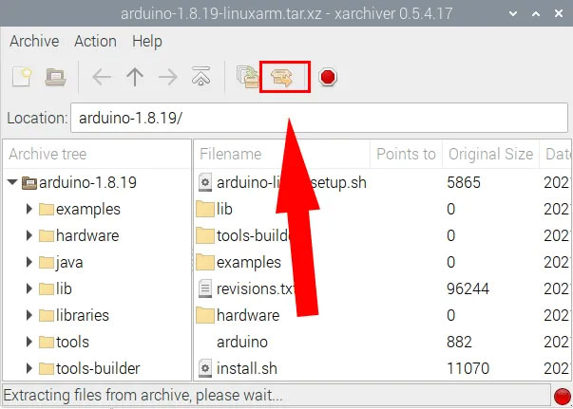This screenshot has height=409, width=573.
Task: Collapse the arduino-1.8.19 tree node
Action: coord(12,182)
